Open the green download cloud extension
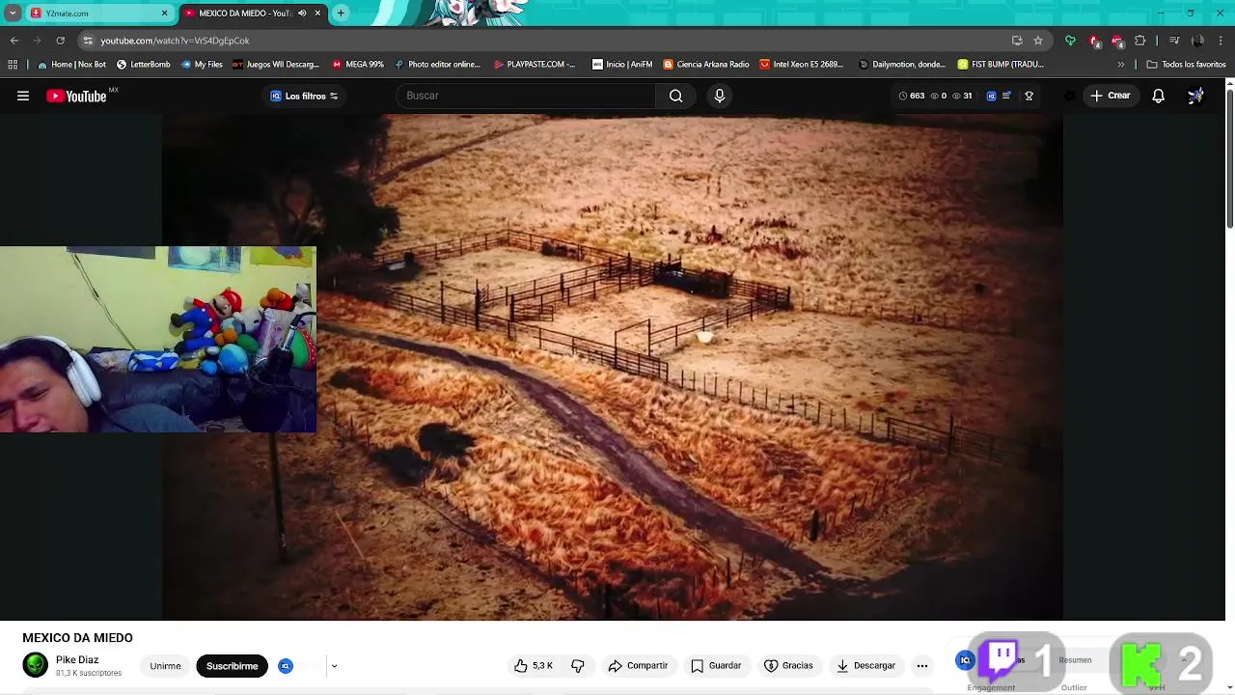This screenshot has width=1235, height=695. (1070, 41)
